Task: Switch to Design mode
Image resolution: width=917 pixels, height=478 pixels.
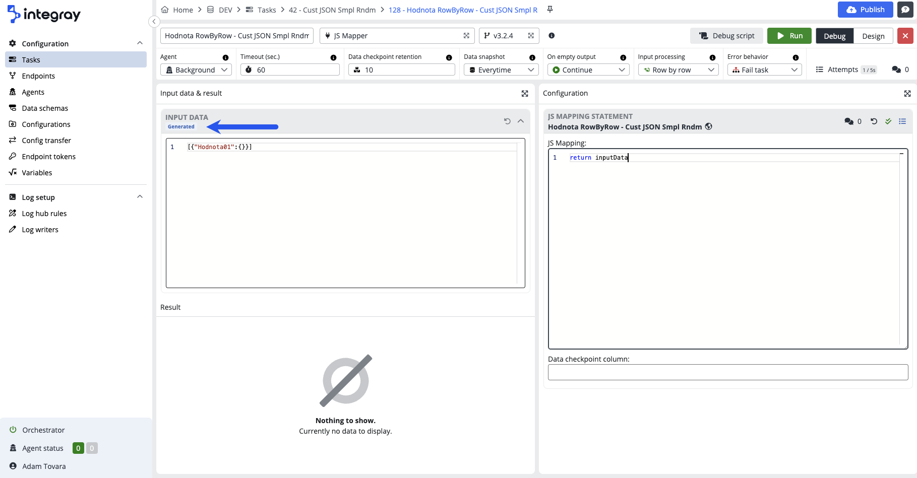Action: 873,36
